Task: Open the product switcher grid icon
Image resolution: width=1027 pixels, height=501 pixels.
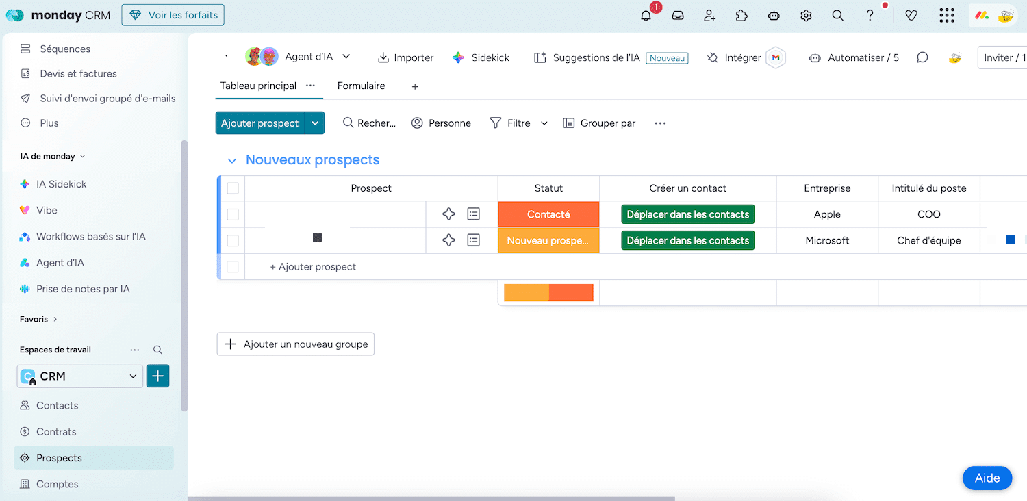Action: 946,16
